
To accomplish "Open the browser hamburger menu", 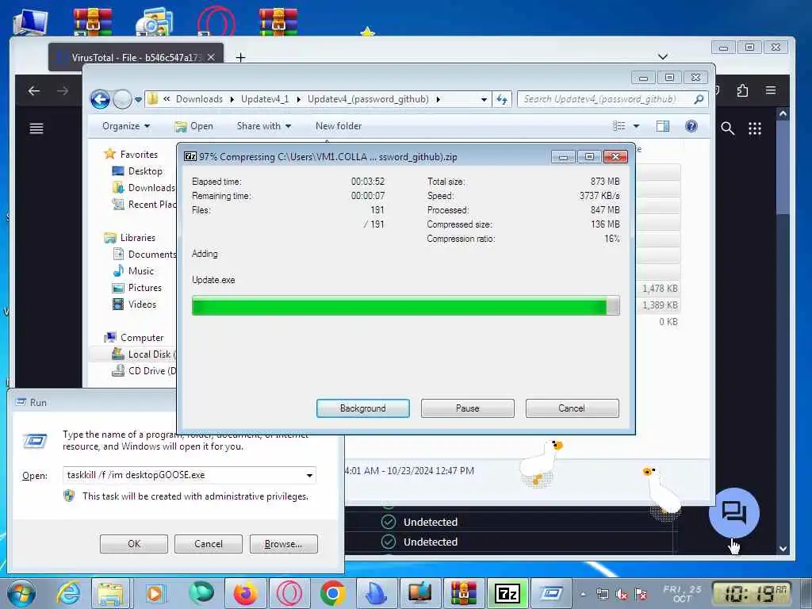I will (x=771, y=90).
